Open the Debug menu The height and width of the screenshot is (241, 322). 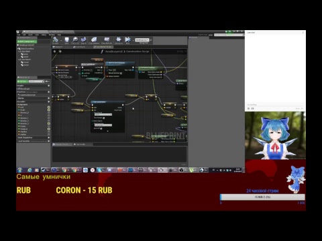coord(44,35)
